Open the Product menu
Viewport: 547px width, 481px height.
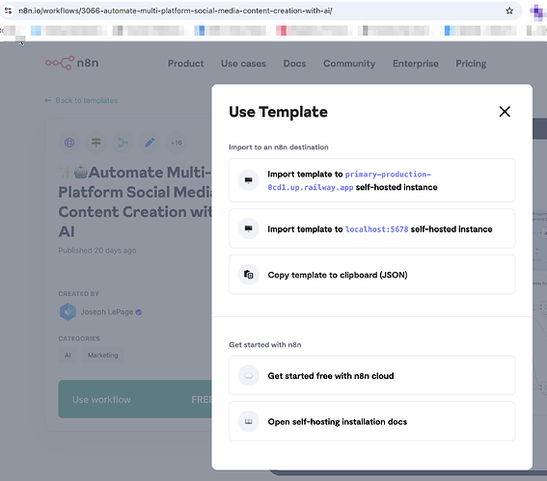click(x=186, y=64)
